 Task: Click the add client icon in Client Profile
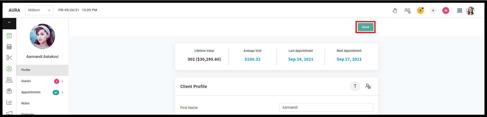point(368,86)
